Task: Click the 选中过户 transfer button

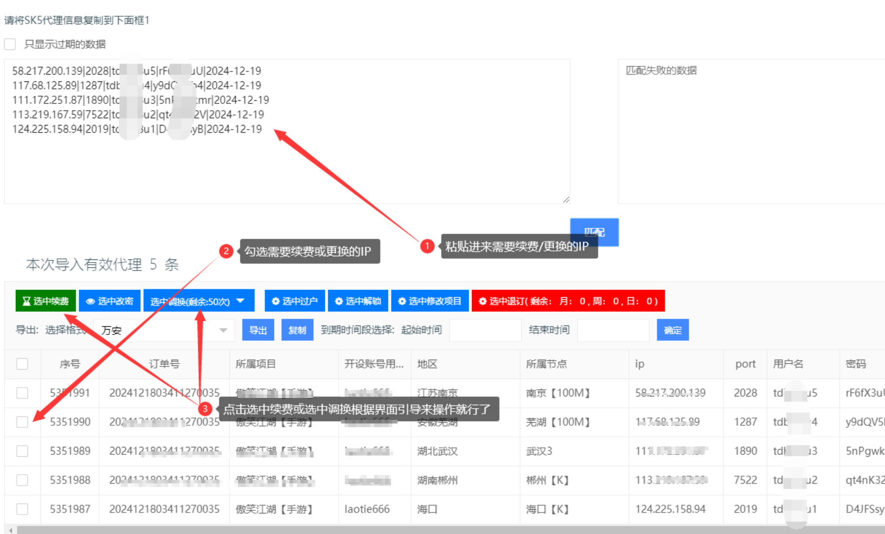Action: click(294, 301)
